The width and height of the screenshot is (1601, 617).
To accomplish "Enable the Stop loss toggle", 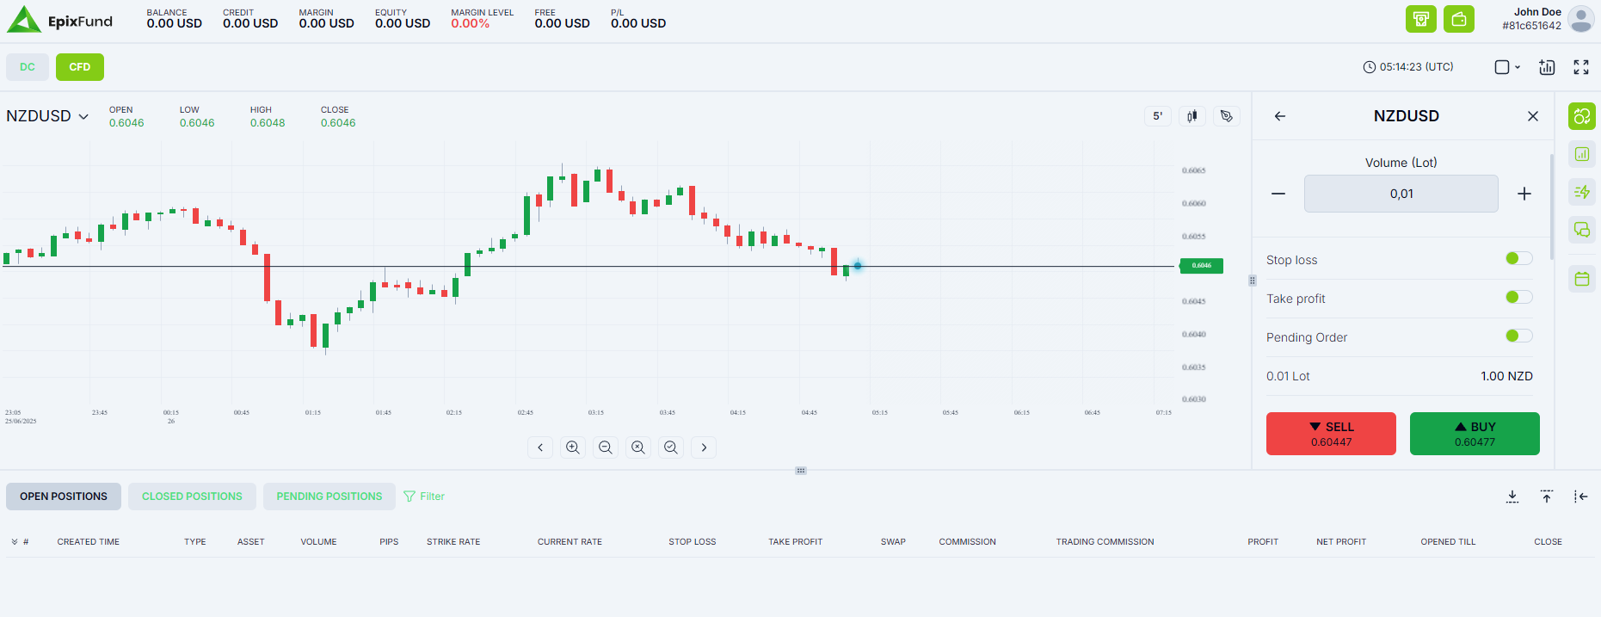I will [1518, 259].
